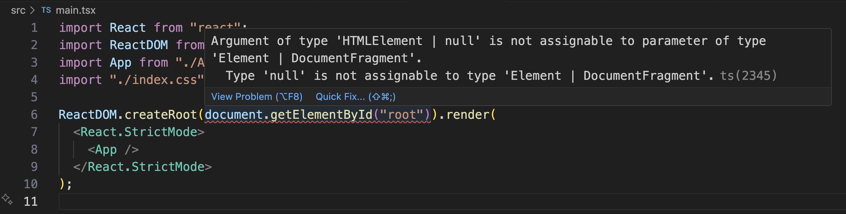Click the "root" string argument
The image size is (846, 214).
(402, 115)
